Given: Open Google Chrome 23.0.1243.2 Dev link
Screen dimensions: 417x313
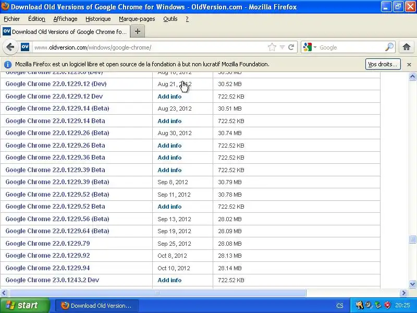Looking at the screenshot, I should coord(52,280).
